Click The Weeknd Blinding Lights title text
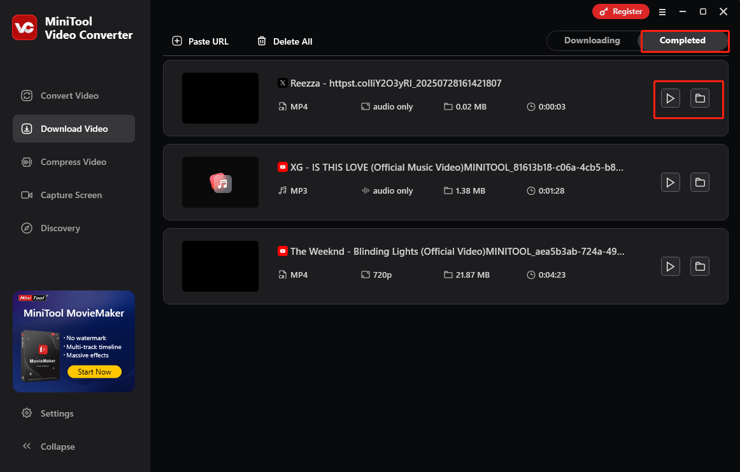This screenshot has height=472, width=740. [457, 252]
